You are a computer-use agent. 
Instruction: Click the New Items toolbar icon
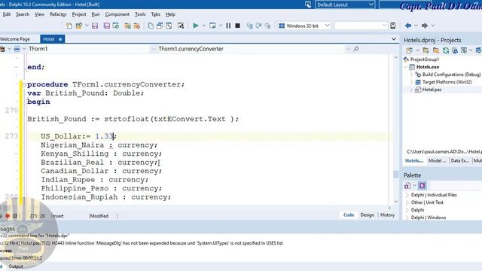pos(69,26)
